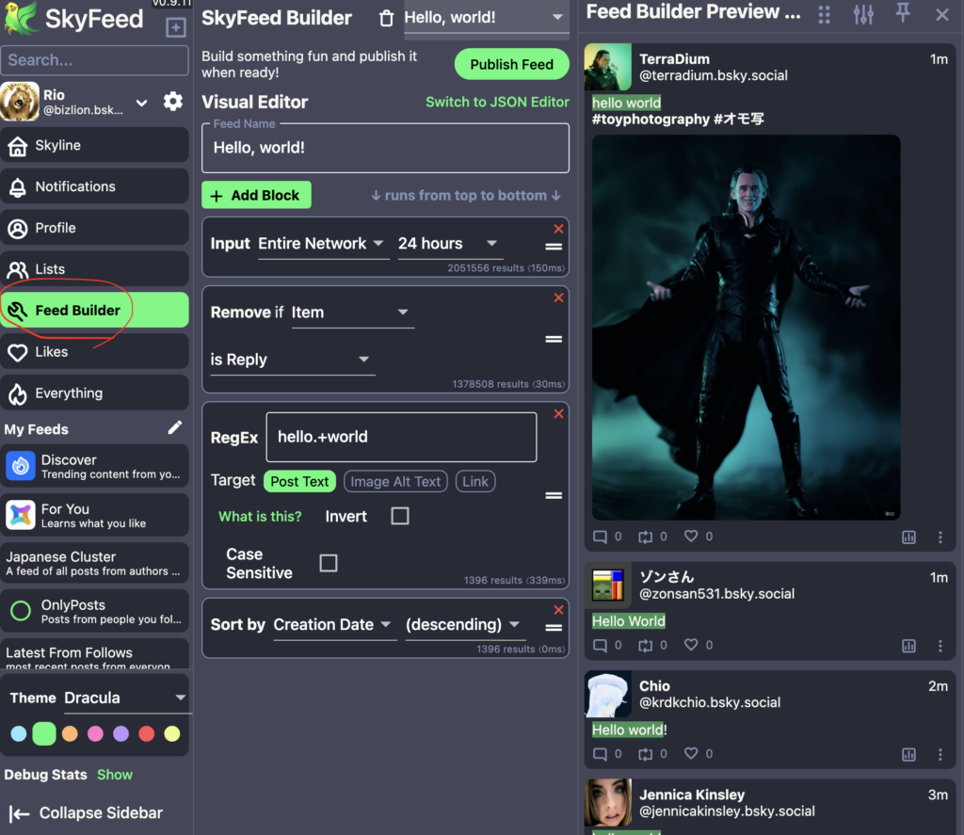Select the cyan accent color swatch
964x835 pixels.
[19, 733]
